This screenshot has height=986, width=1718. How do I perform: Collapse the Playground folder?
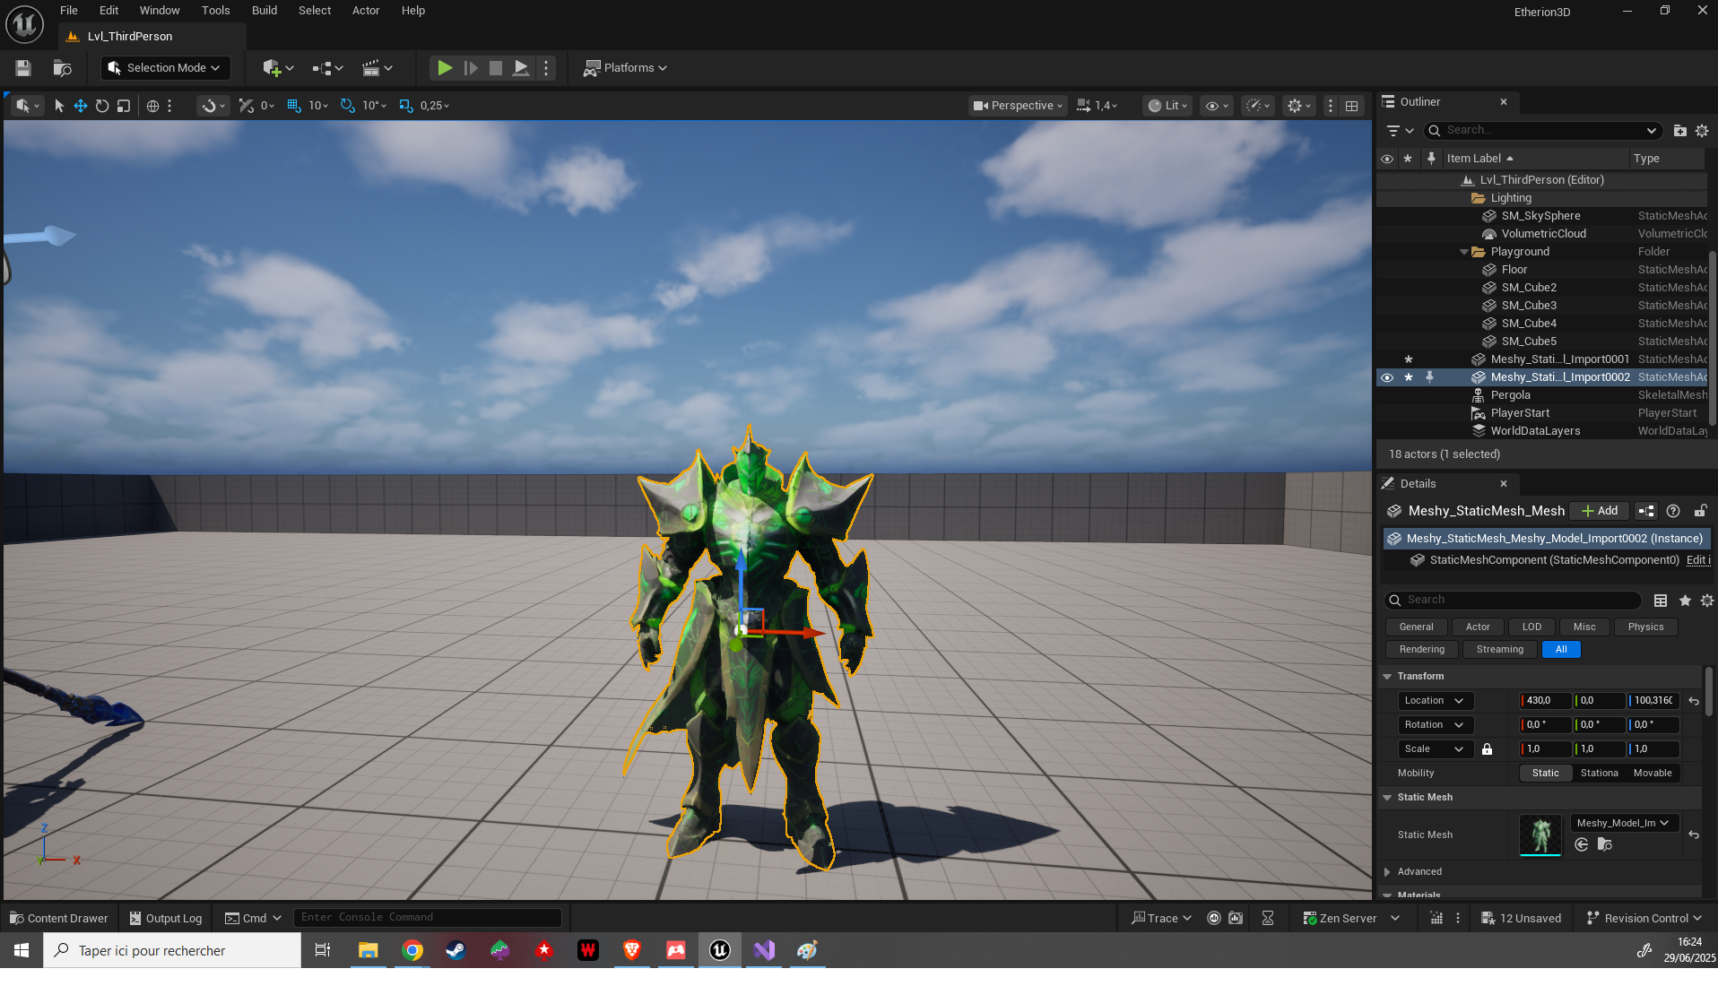[x=1463, y=252]
